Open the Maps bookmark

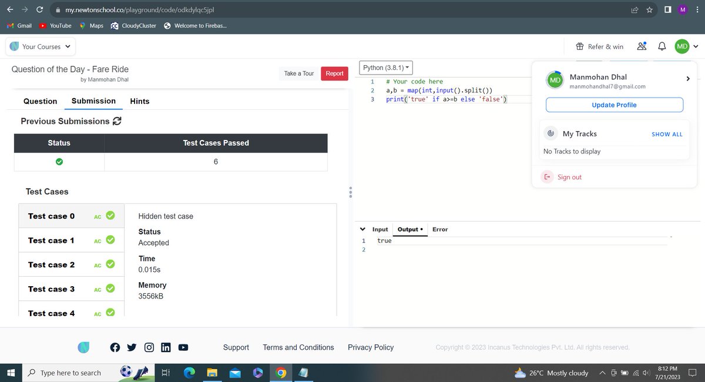pyautogui.click(x=91, y=26)
